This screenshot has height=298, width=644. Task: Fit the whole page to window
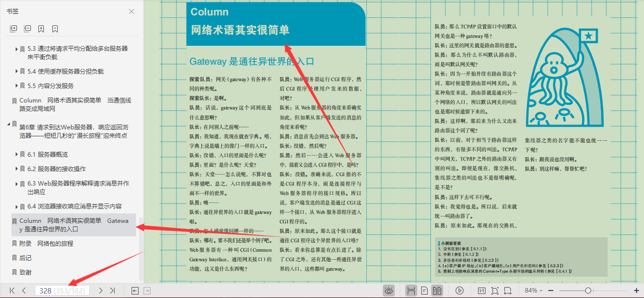pyautogui.click(x=495, y=290)
